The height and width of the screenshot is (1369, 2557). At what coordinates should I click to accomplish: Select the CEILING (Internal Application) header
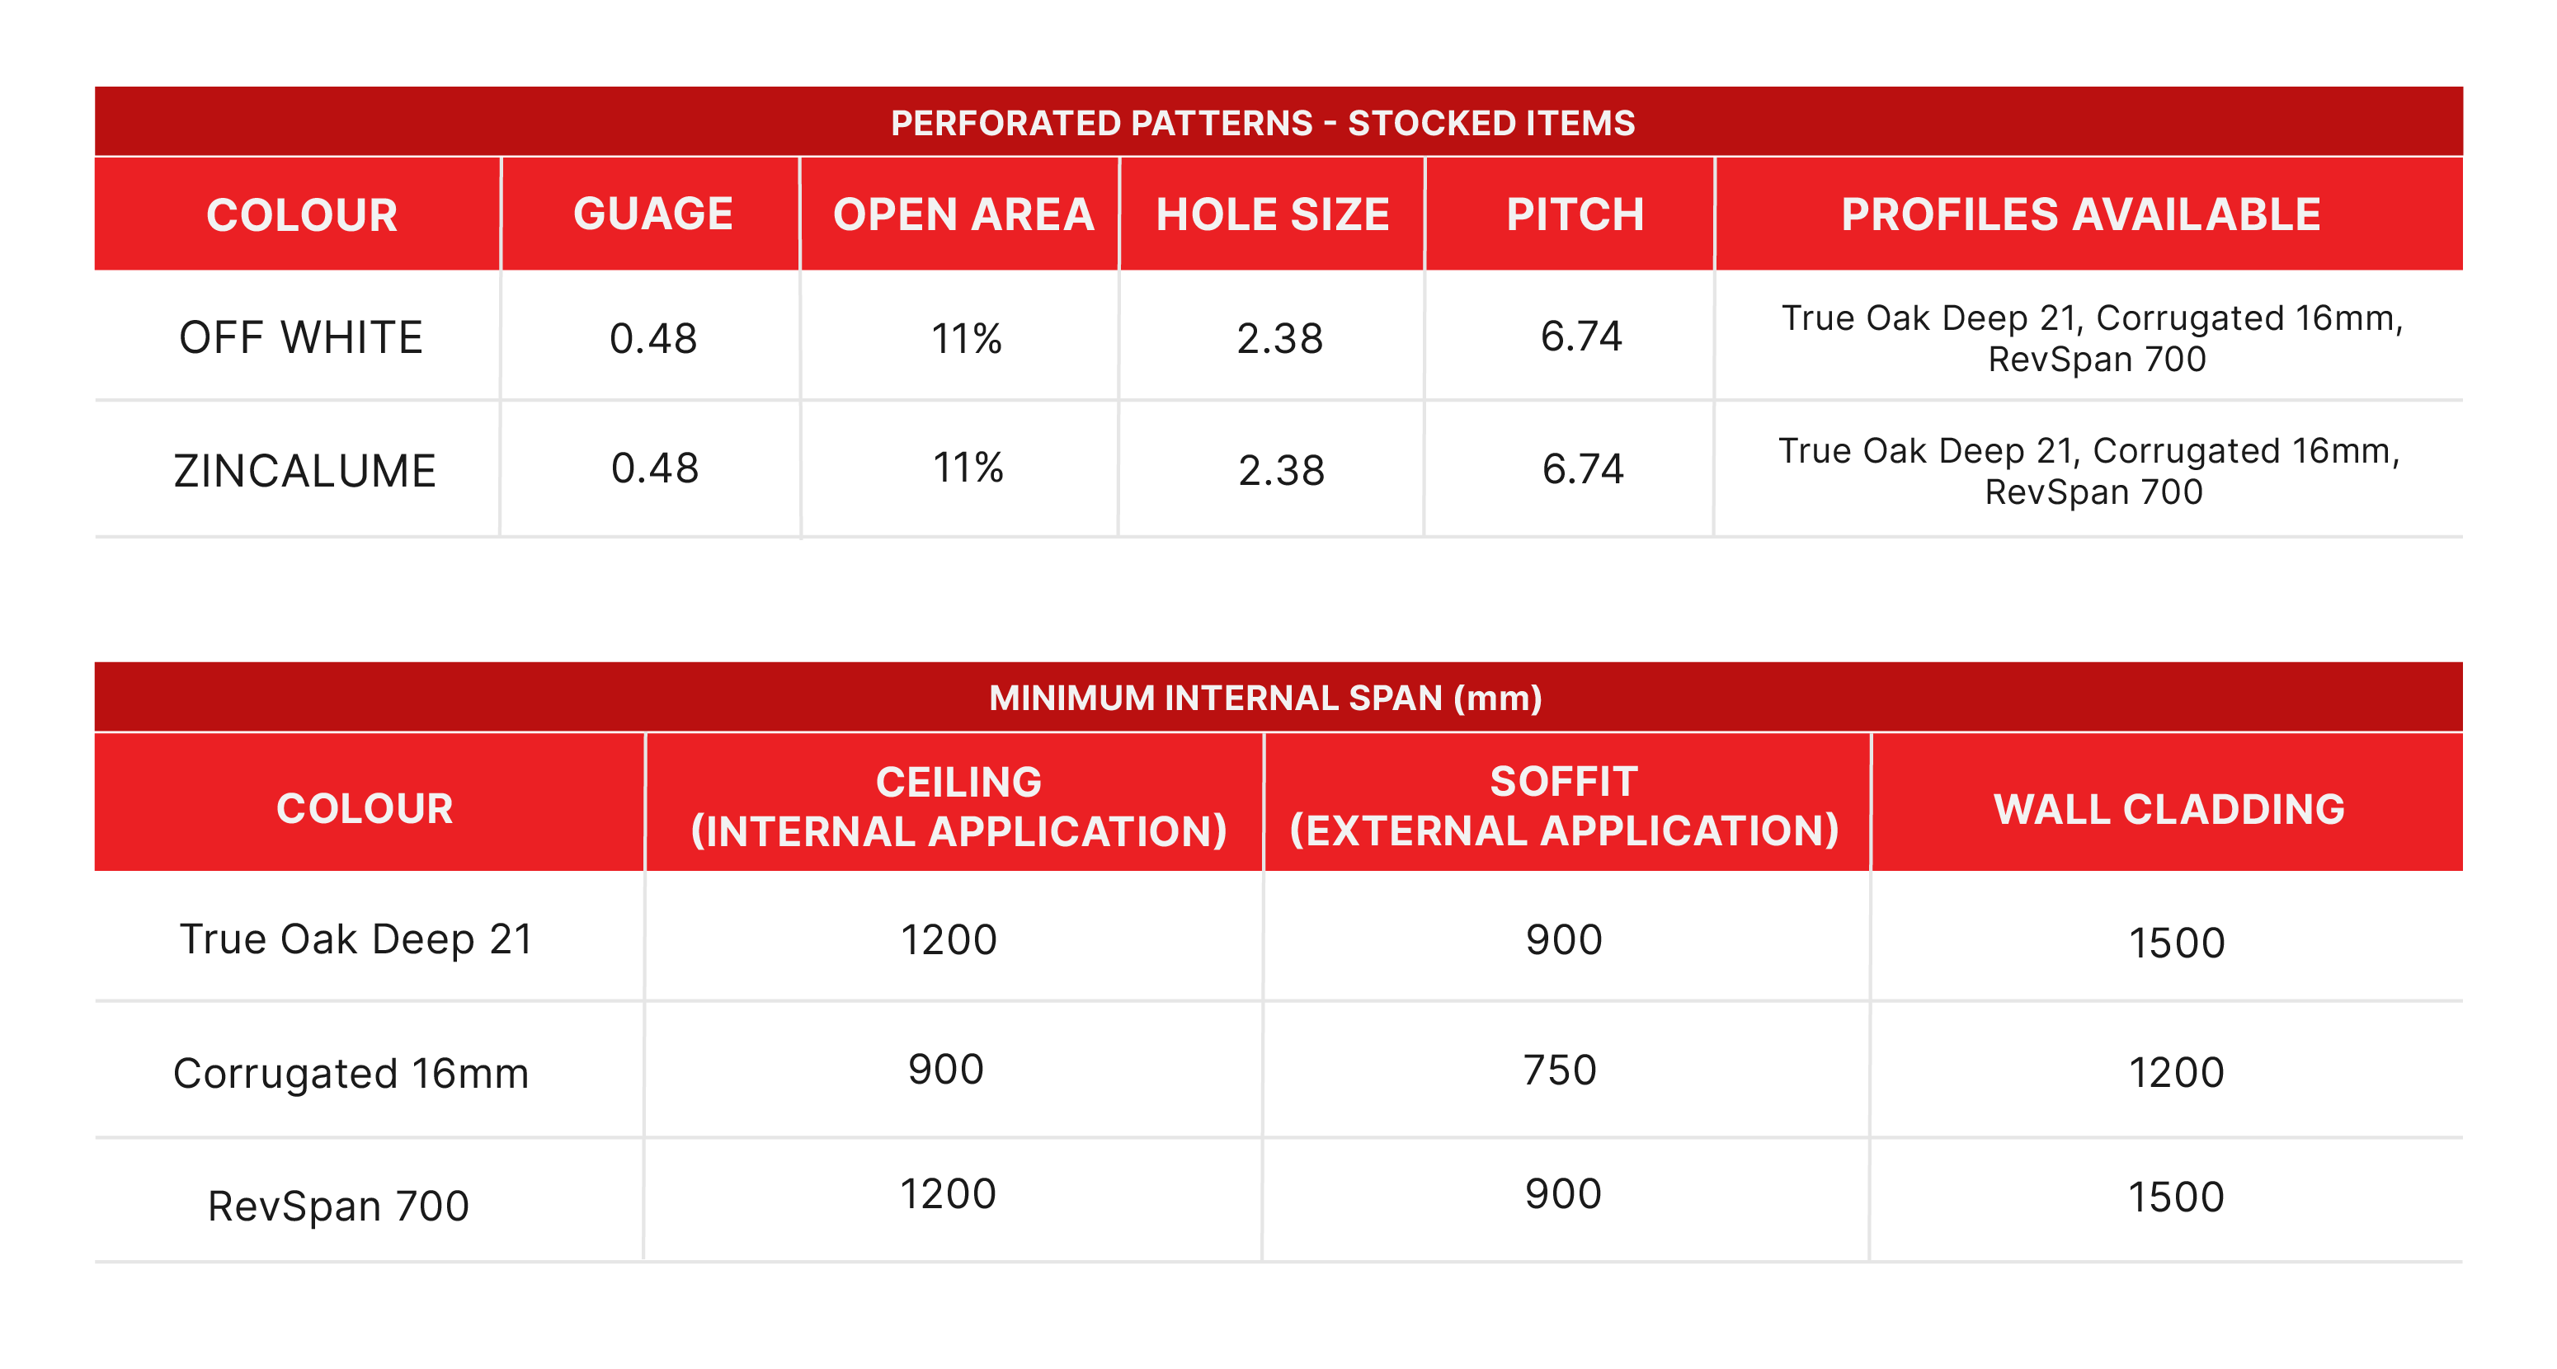pos(958,806)
